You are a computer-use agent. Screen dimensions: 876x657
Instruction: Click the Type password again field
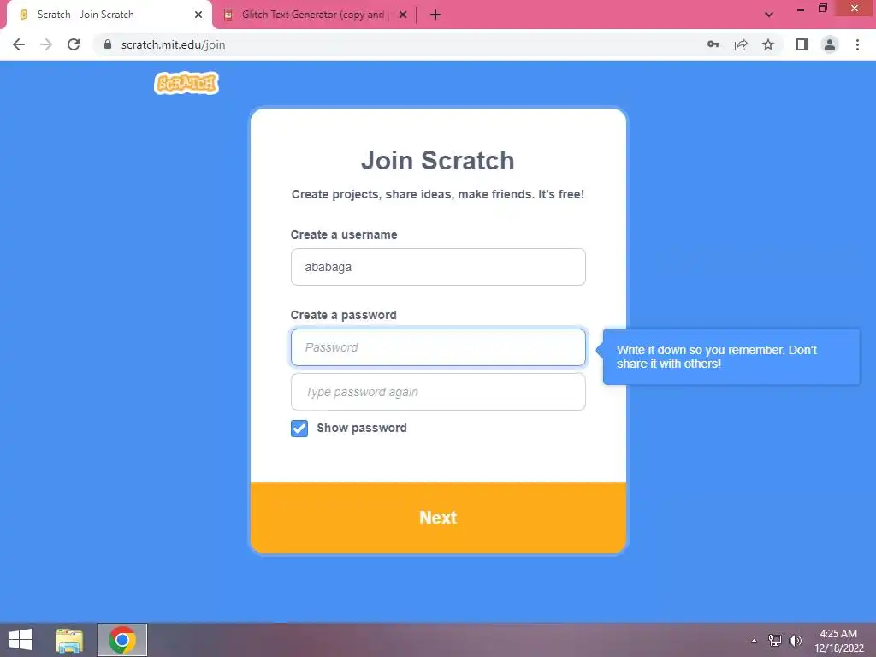438,392
